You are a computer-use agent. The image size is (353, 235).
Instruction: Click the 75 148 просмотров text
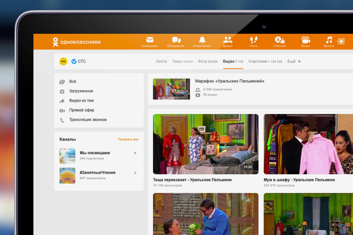click(167, 186)
